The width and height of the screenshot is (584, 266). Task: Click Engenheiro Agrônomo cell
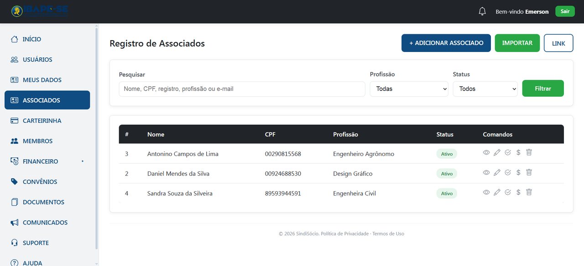[364, 154]
